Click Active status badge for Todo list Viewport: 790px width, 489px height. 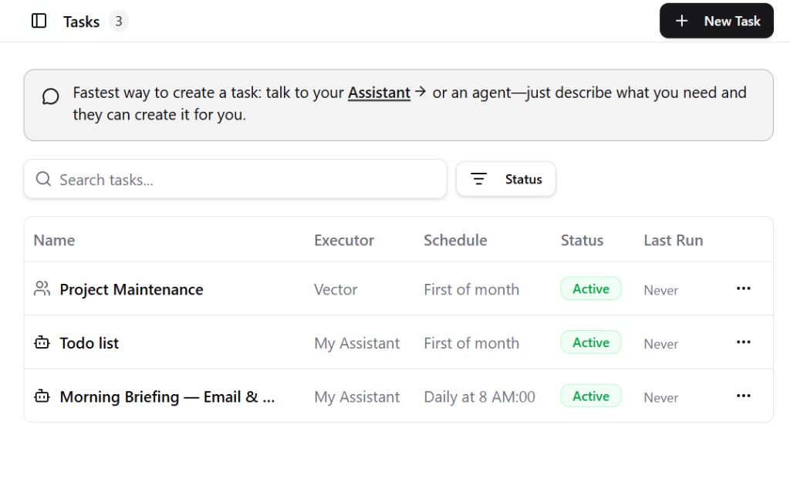[591, 342]
